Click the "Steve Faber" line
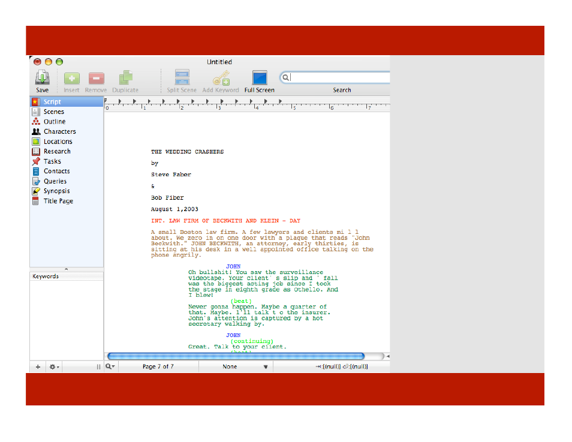 click(x=171, y=175)
